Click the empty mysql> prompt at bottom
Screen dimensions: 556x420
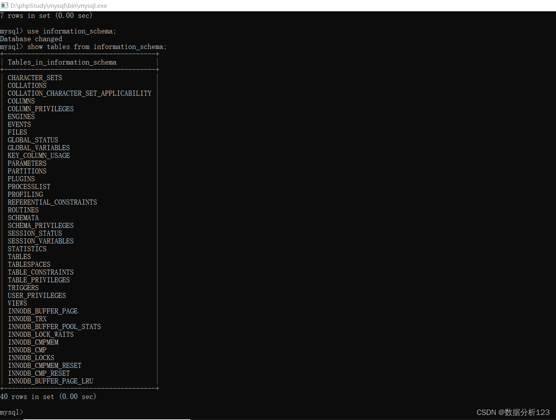(12, 412)
